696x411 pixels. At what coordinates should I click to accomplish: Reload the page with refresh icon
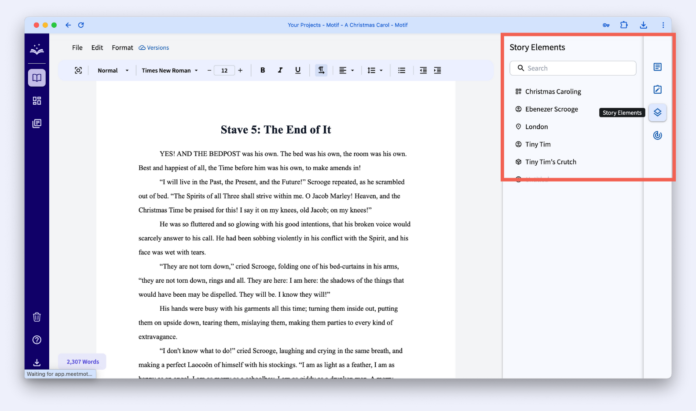coord(81,25)
